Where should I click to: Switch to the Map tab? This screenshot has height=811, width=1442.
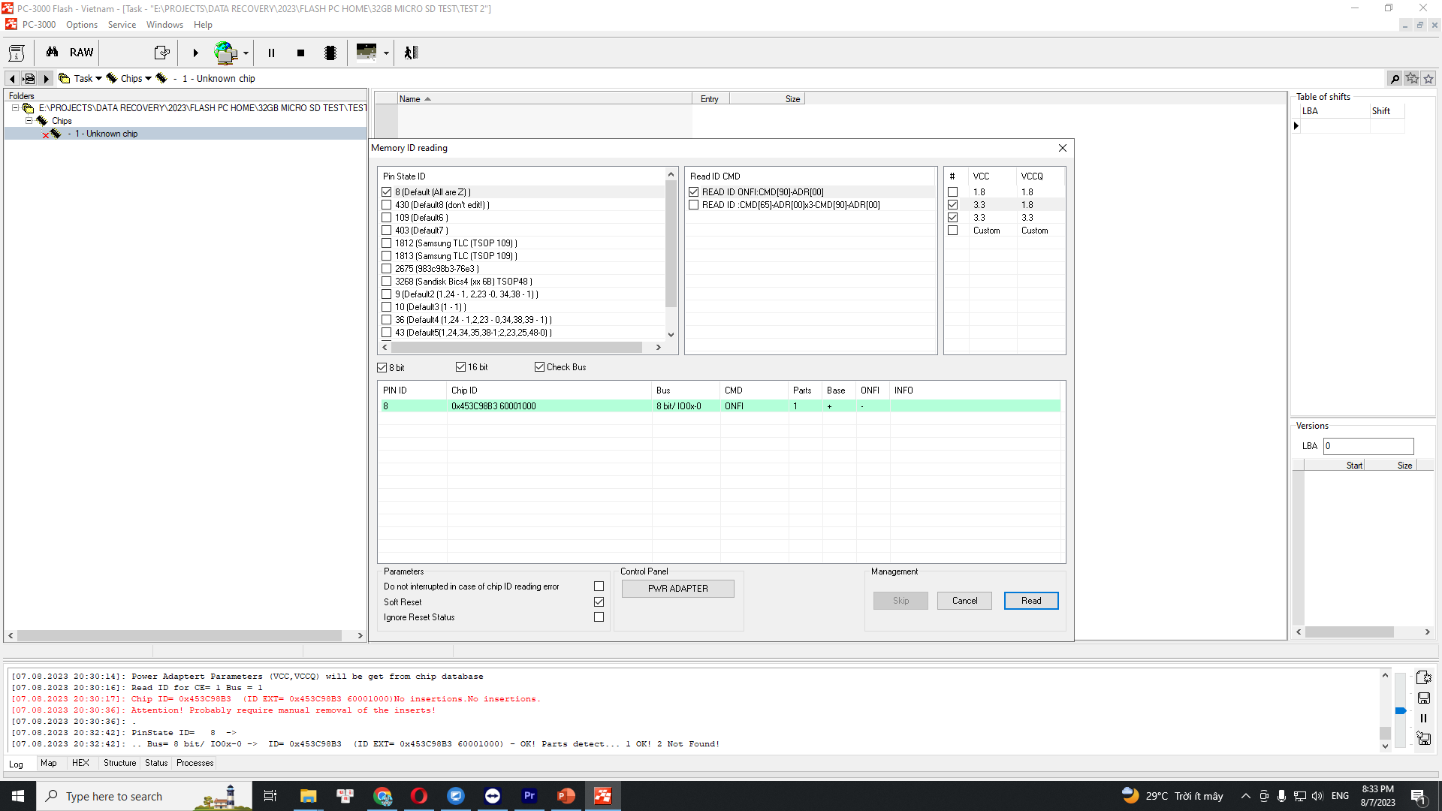coord(49,763)
